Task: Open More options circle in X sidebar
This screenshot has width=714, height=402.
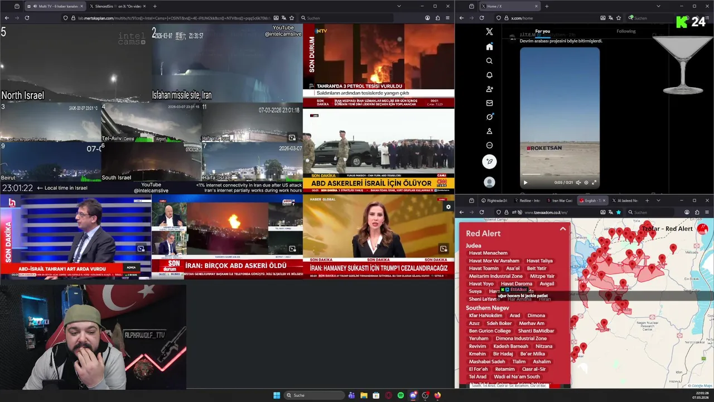Action: tap(489, 145)
